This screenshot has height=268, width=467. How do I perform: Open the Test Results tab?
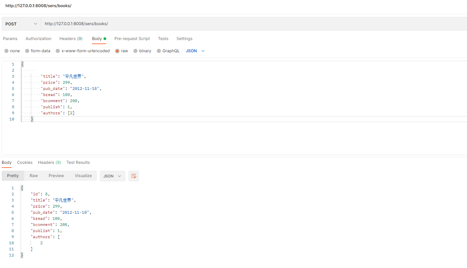pos(78,162)
